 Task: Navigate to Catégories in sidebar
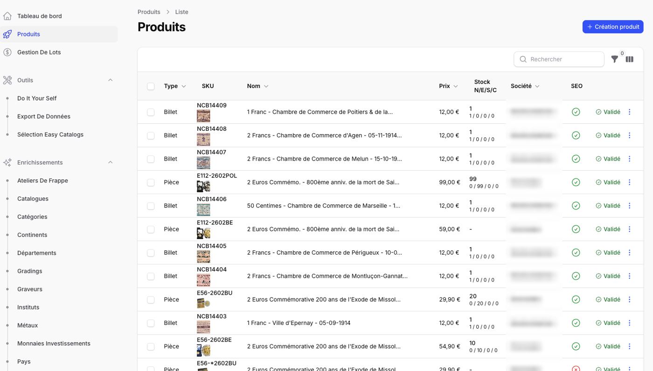point(32,217)
